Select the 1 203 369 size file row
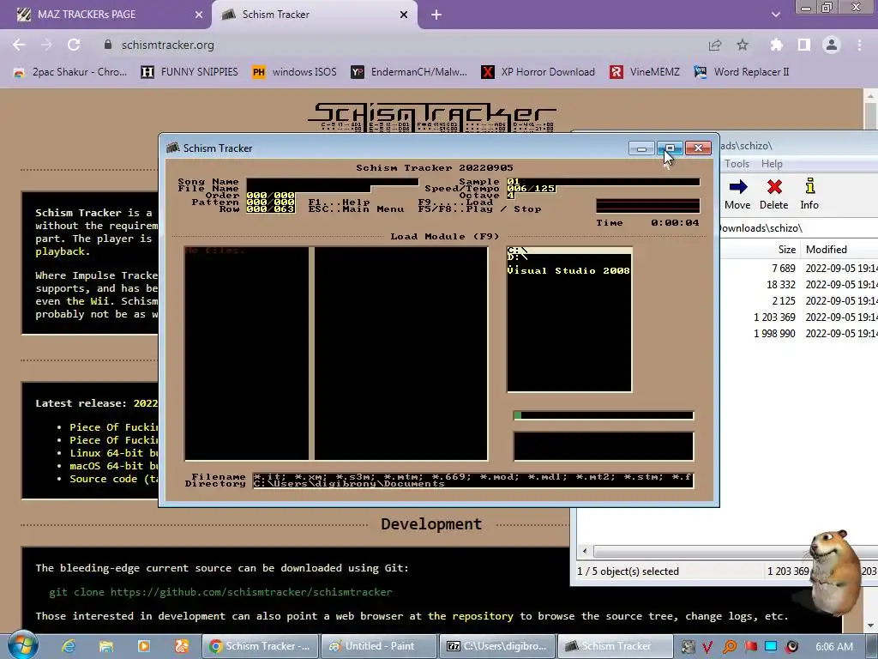Screen dimensions: 878x659 click(x=799, y=317)
